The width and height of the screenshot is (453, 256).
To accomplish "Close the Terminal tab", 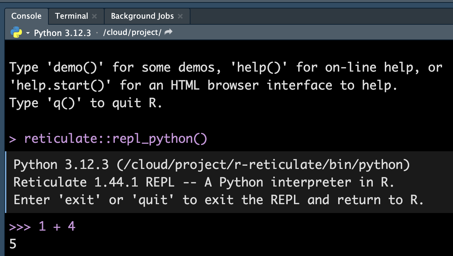I will [94, 16].
